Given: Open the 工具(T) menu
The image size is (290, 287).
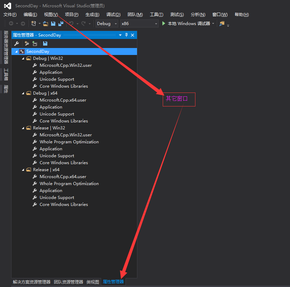Looking at the screenshot, I should tap(156, 14).
